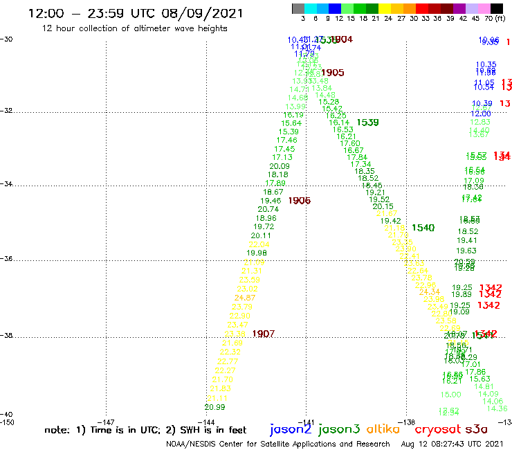Click the green value '20.09'

tap(280, 166)
